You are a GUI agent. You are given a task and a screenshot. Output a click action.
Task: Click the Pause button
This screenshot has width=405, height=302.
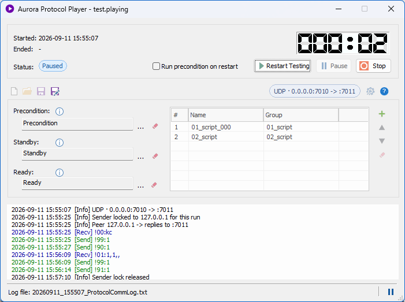pyautogui.click(x=334, y=66)
